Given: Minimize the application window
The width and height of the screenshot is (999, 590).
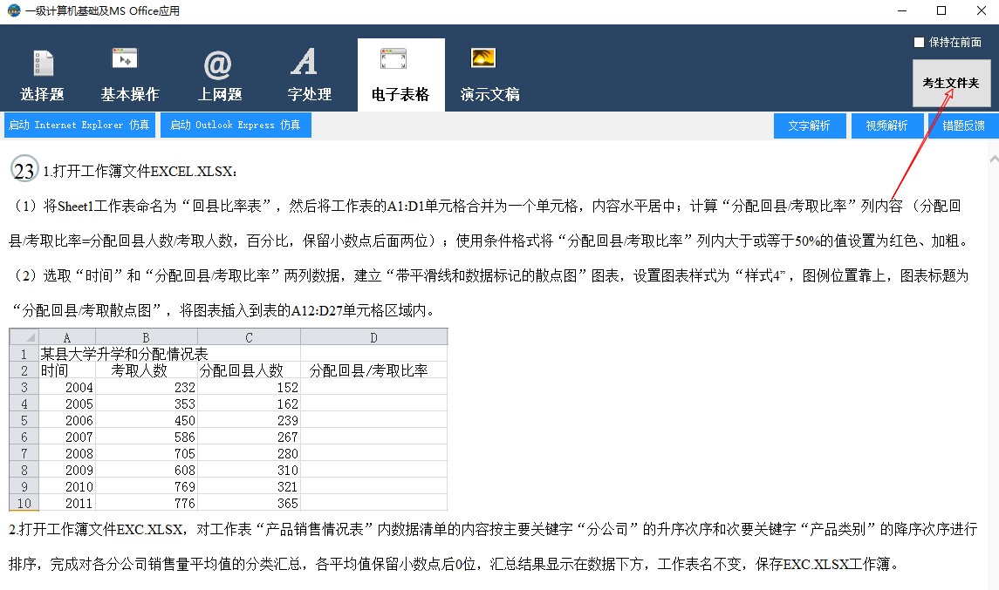Looking at the screenshot, I should (902, 10).
